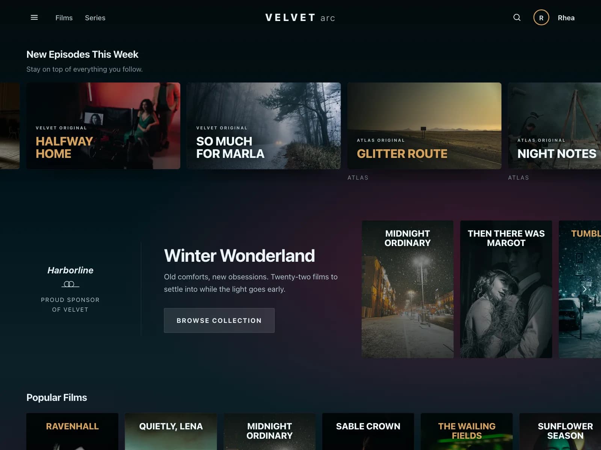Click the ATLAS label under Glitter Route

[x=358, y=178]
